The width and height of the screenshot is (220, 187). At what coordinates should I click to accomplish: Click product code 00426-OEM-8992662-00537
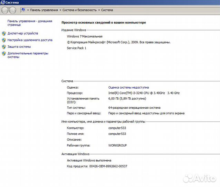coord(108,166)
